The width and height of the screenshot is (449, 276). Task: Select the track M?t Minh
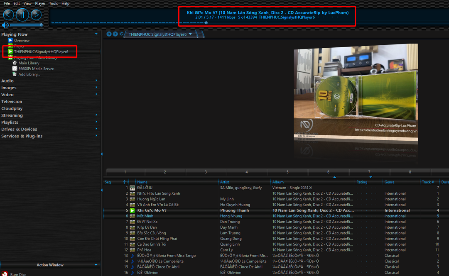[145, 216]
